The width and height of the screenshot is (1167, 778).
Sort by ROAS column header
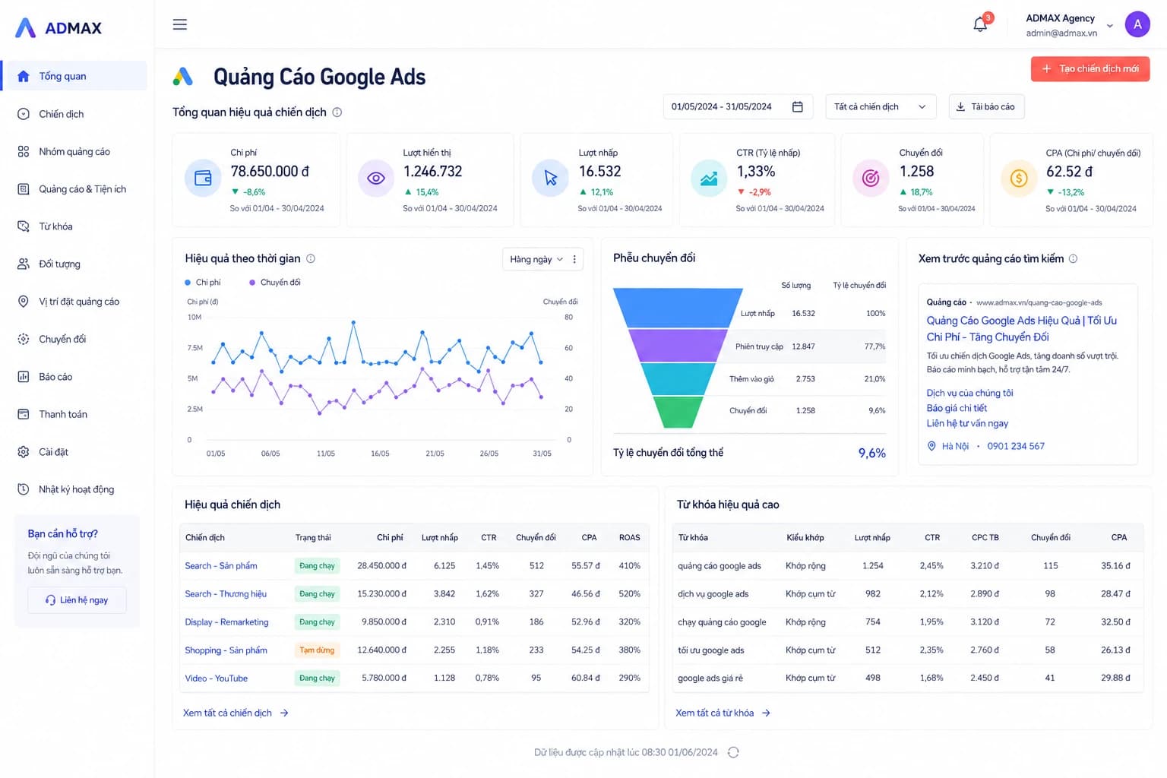629,538
